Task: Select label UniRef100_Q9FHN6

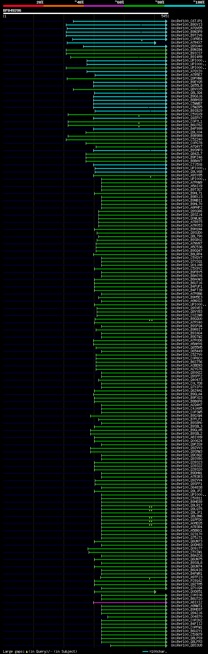Action: coord(187,79)
